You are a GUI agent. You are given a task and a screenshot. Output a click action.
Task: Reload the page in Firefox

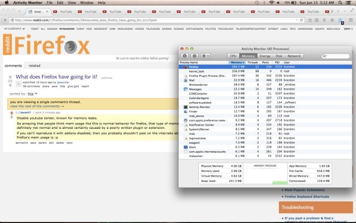tap(301, 20)
